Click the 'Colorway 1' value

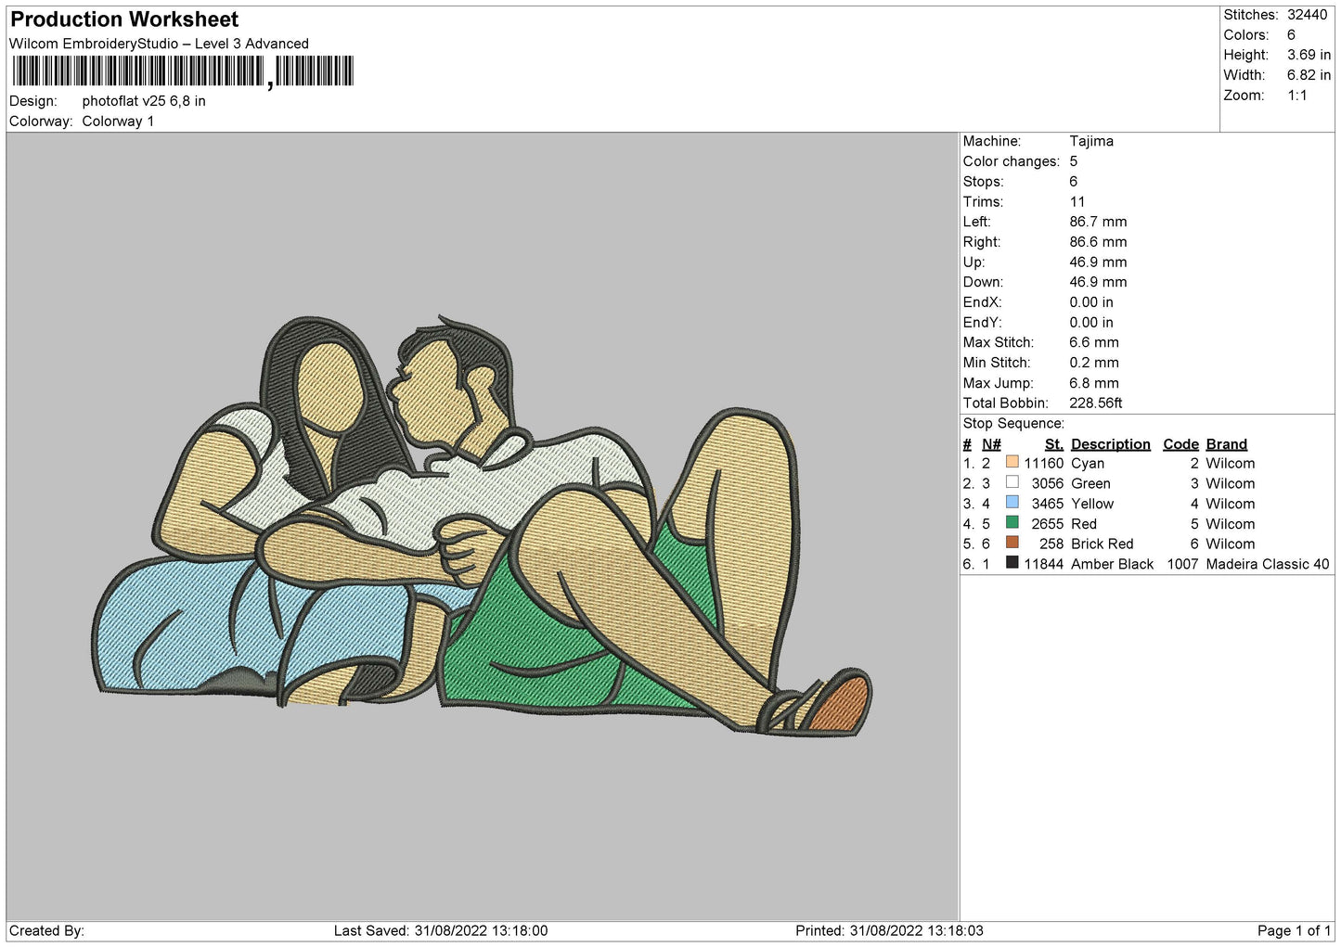tap(118, 122)
